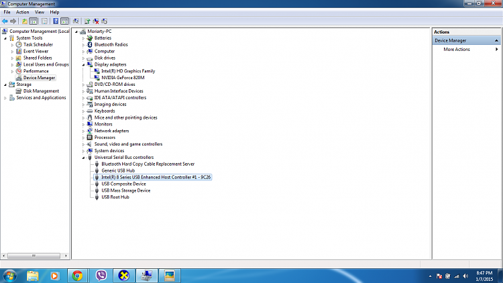Click Scan for hardware changes icon

tap(76, 21)
